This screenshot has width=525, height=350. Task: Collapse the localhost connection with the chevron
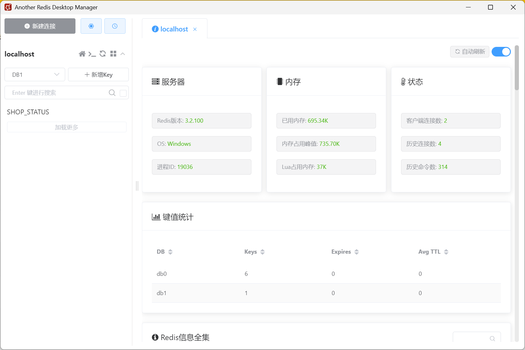123,54
